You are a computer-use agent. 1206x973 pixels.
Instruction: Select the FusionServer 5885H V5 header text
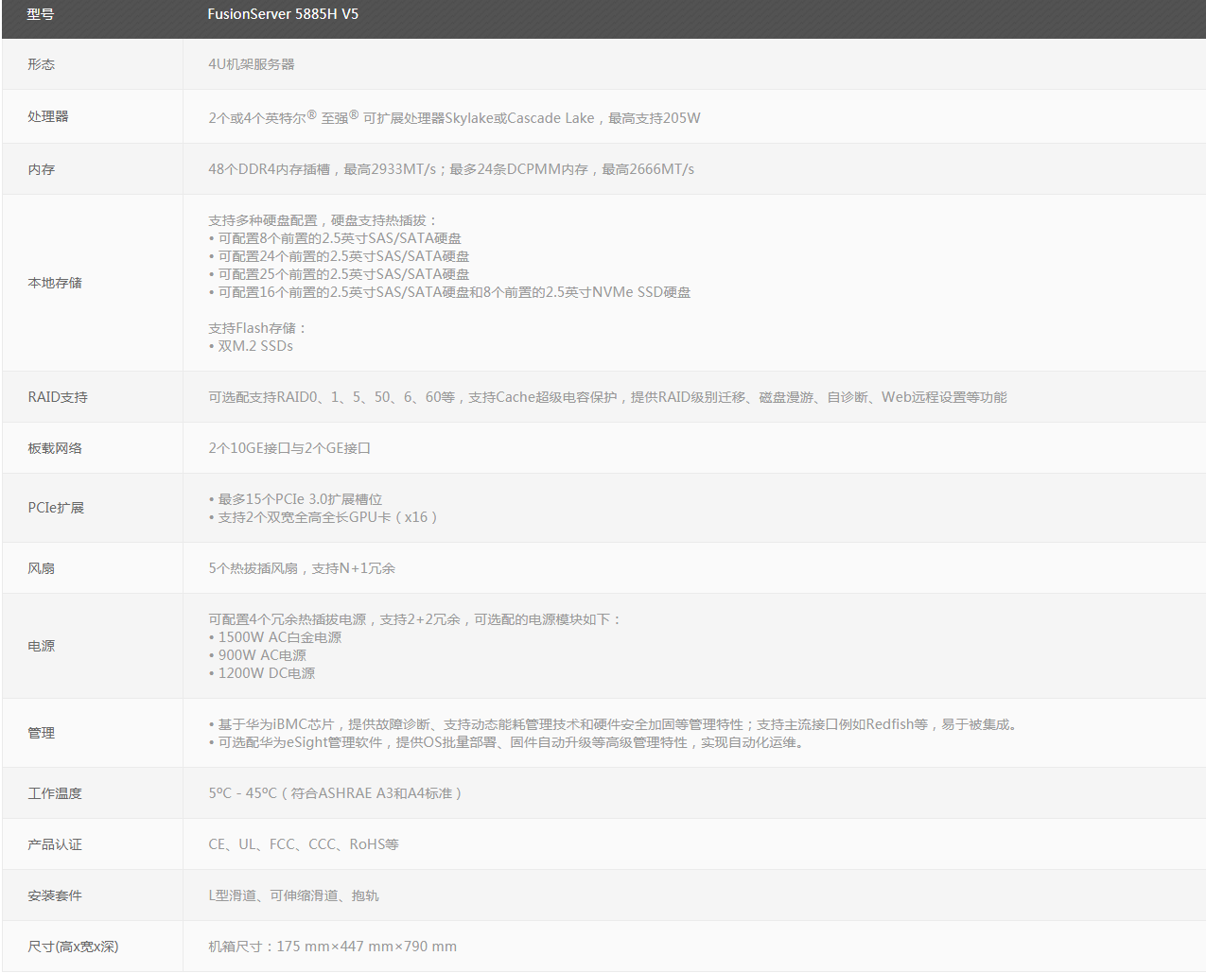click(283, 14)
